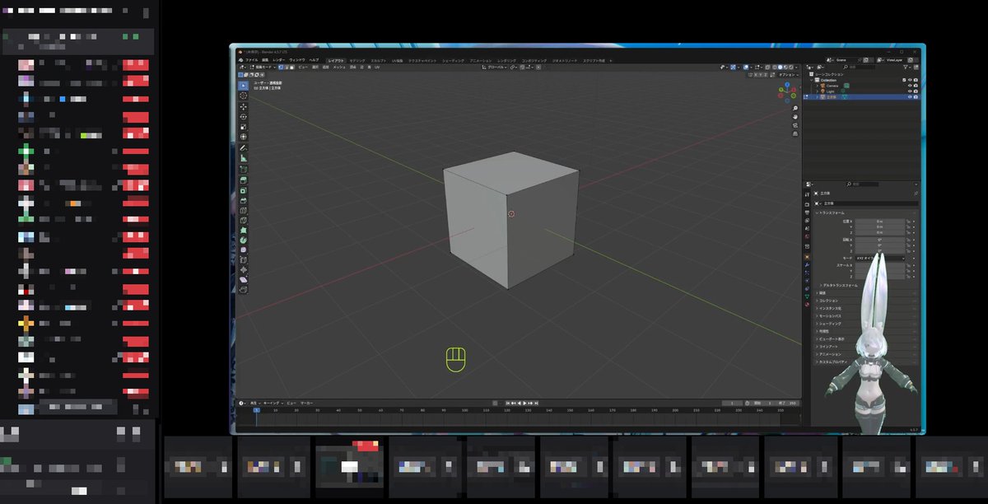Open the Modifiers wrench properties tab
Image resolution: width=988 pixels, height=504 pixels.
click(x=807, y=265)
